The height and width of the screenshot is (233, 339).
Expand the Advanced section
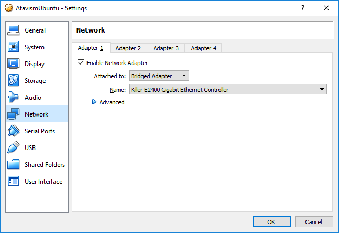(95, 102)
